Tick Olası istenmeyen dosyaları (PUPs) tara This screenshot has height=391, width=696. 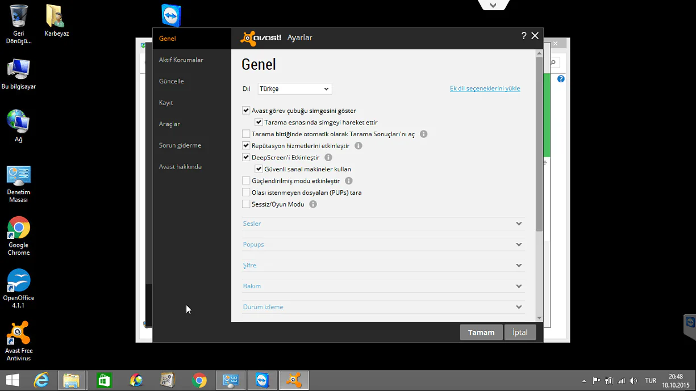246,192
